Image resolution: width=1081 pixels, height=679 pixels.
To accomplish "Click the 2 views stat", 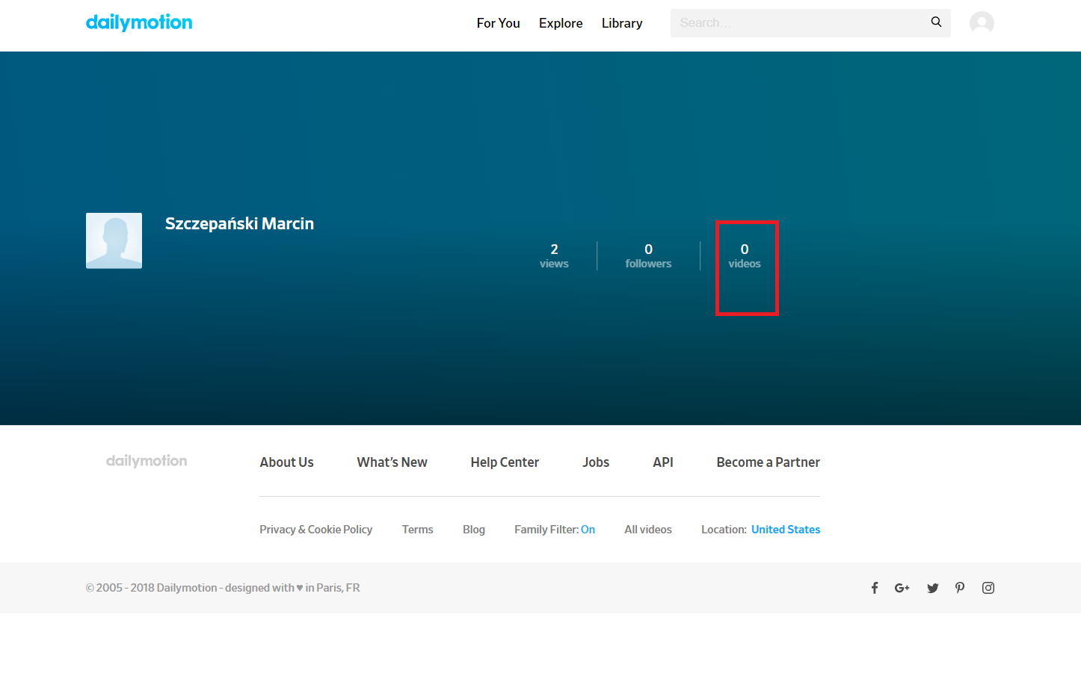I will coord(554,255).
